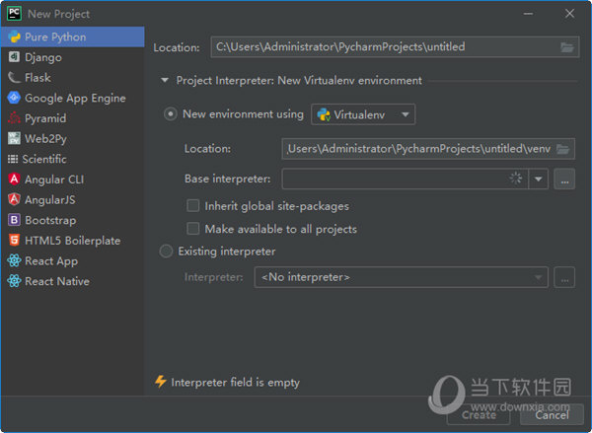Choose the Django project type
592x433 pixels.
[x=72, y=57]
